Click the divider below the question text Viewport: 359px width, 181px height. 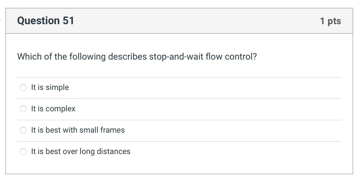tap(179, 76)
